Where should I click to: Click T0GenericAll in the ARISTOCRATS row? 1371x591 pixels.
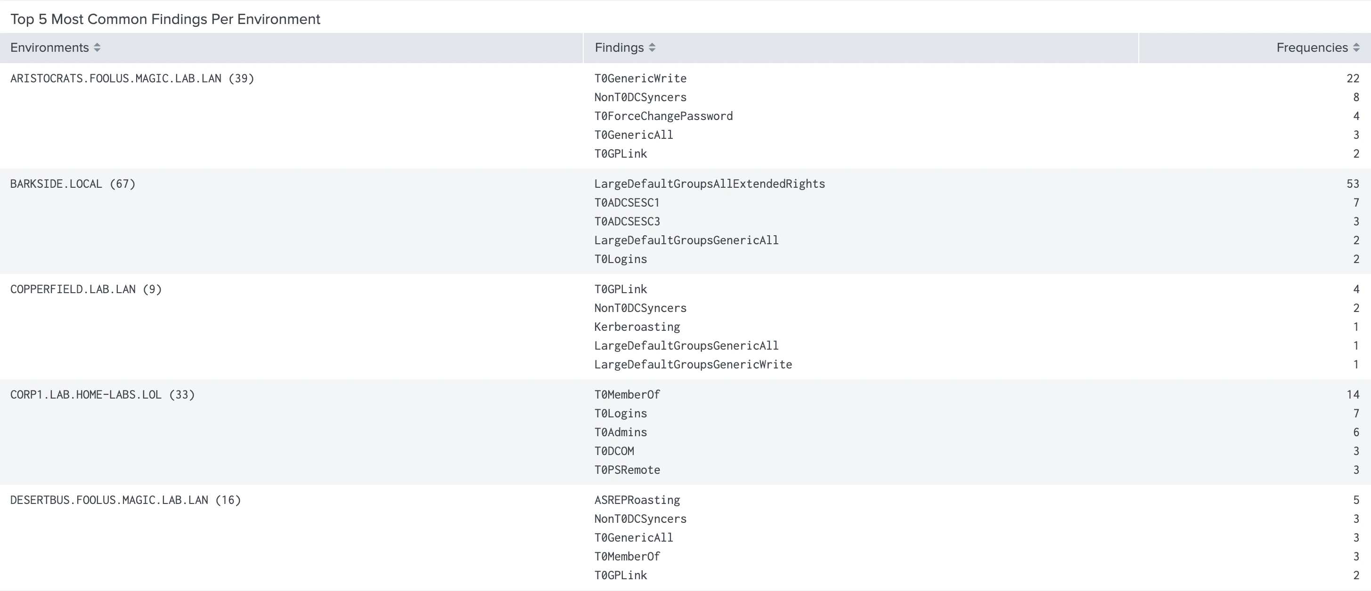coord(634,135)
